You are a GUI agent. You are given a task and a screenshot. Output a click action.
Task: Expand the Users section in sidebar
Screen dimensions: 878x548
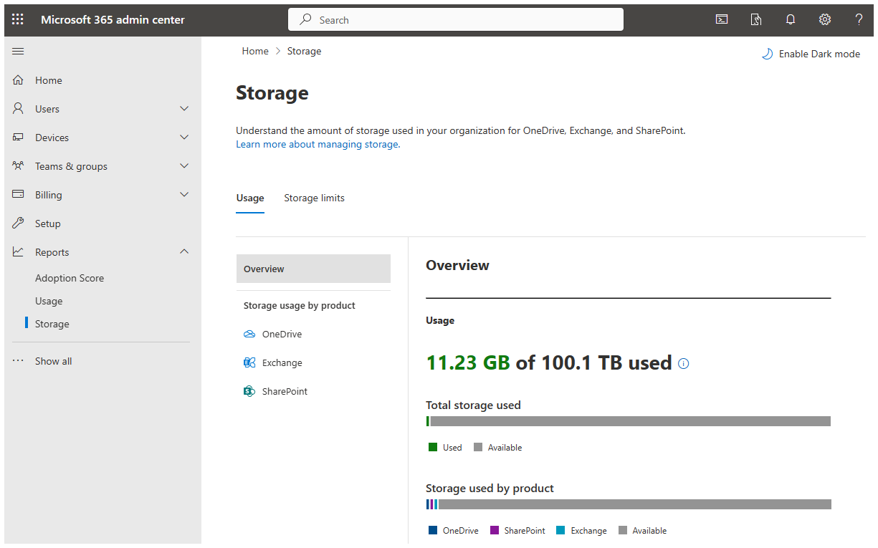[x=184, y=108]
